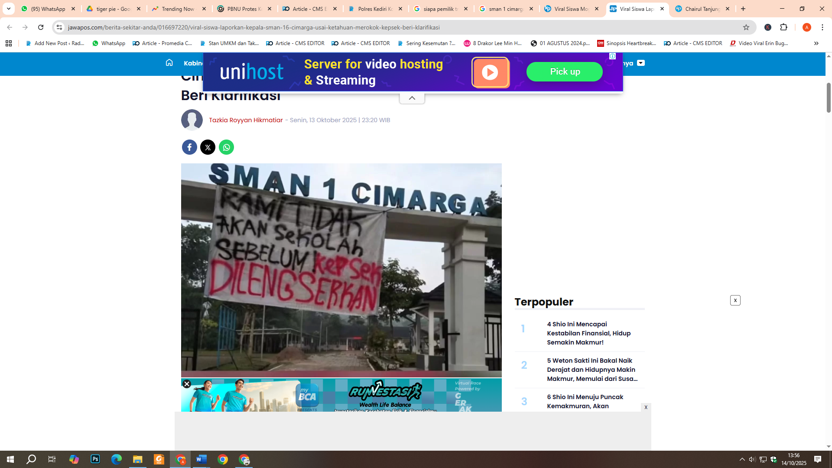Image resolution: width=832 pixels, height=468 pixels.
Task: Close the siapa pemilik tab
Action: [466, 9]
